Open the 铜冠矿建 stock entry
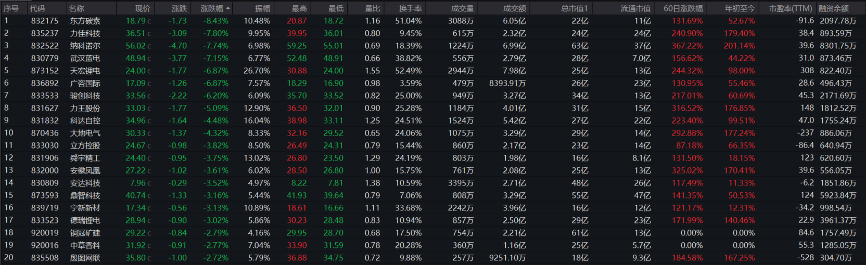 pyautogui.click(x=85, y=233)
